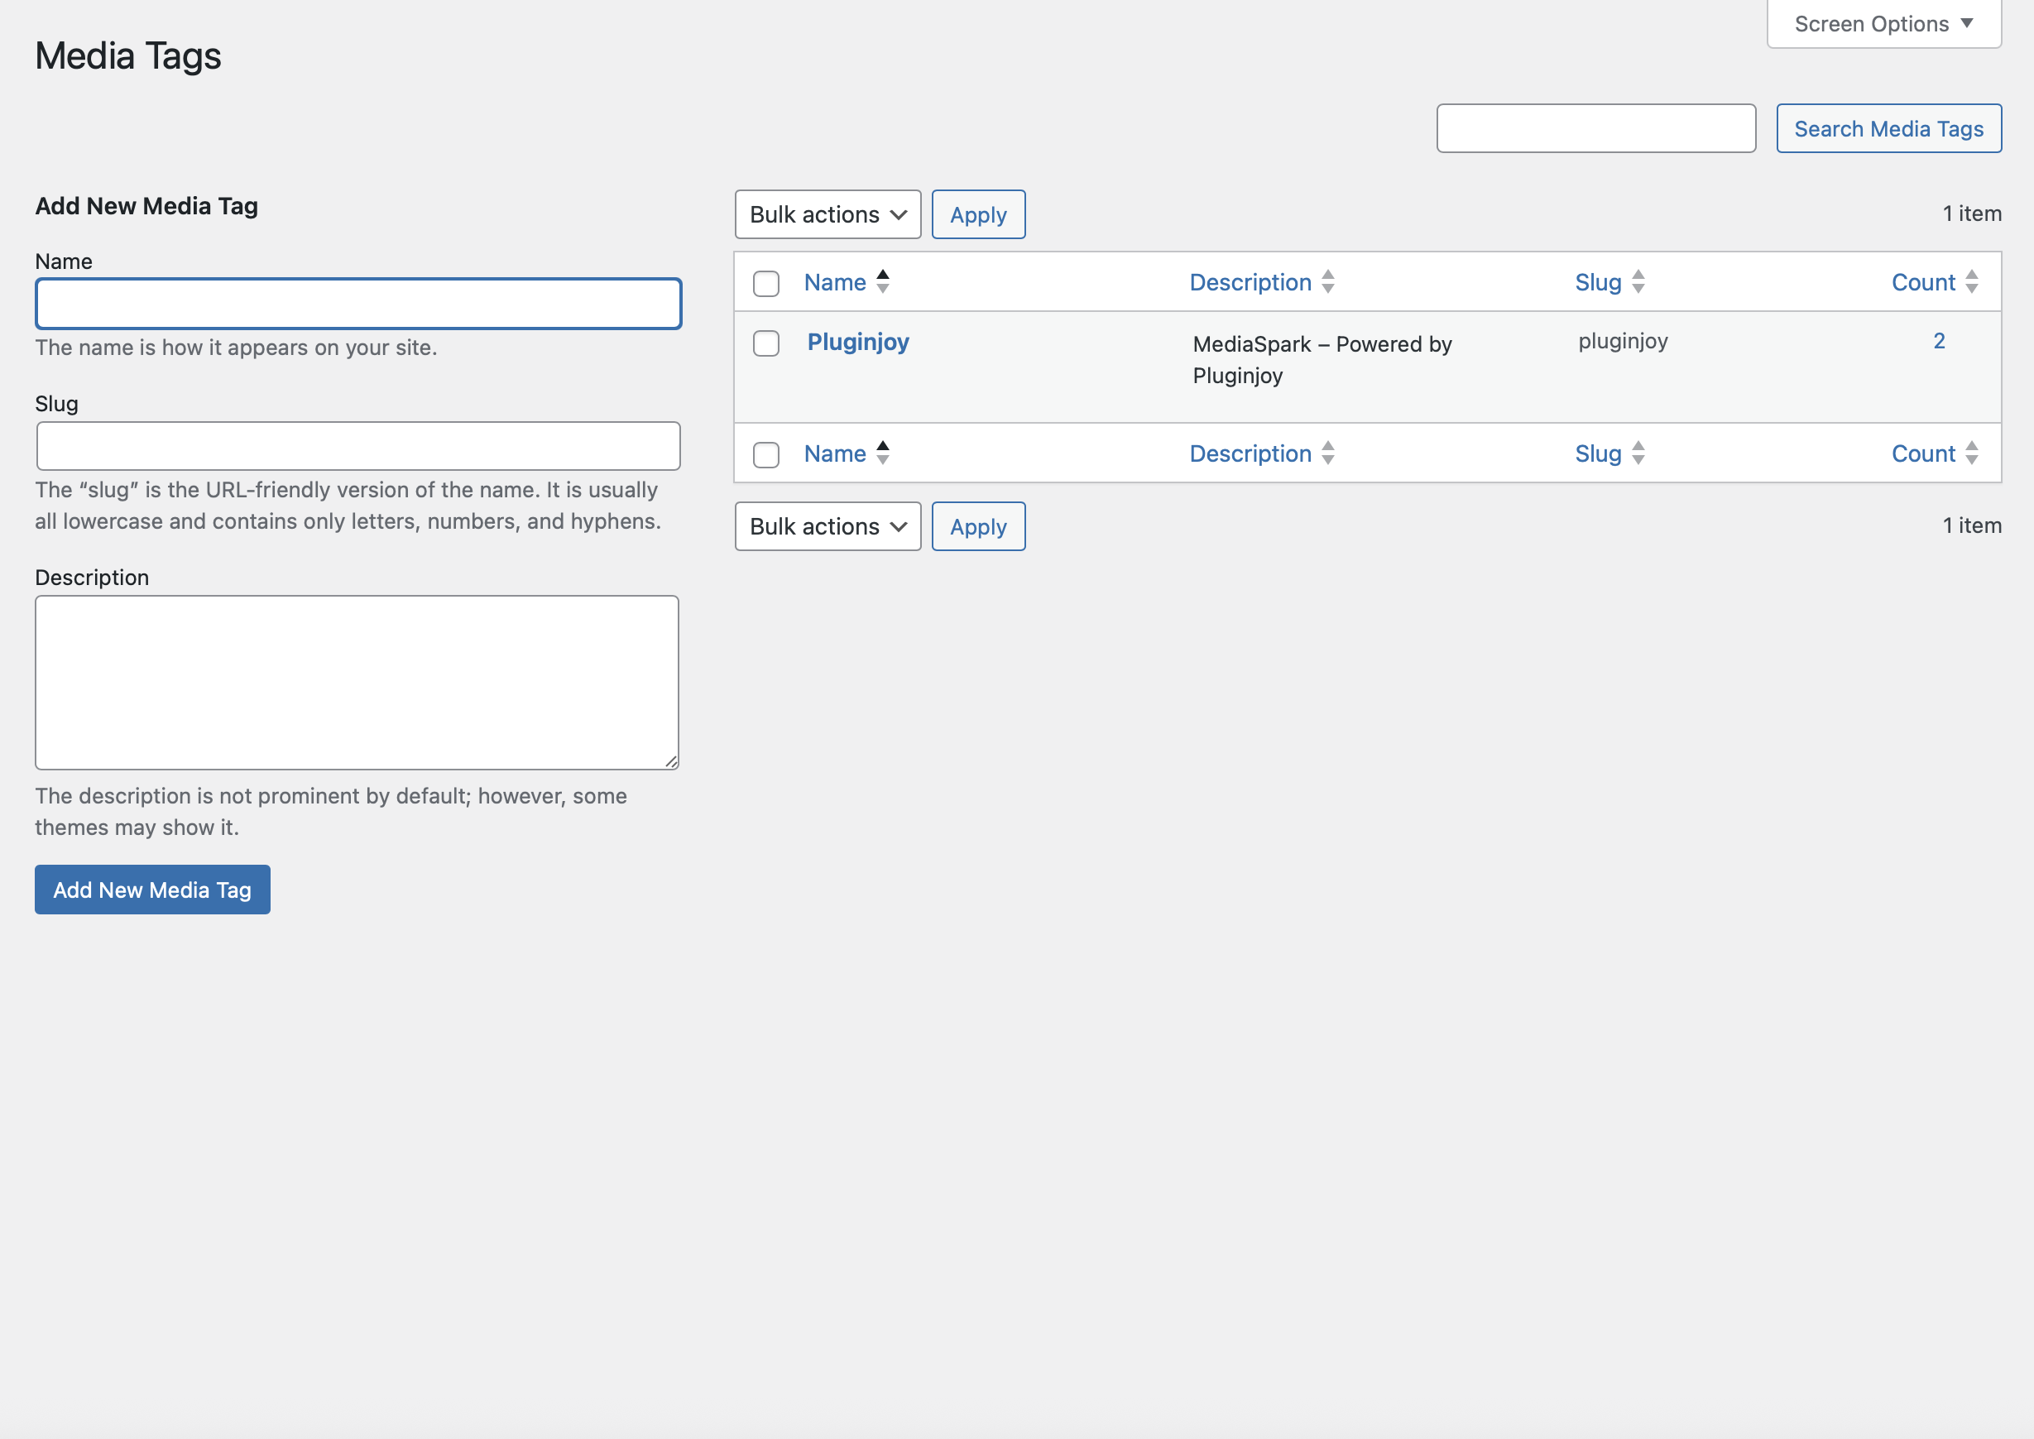
Task: Click the Count sort arrows in the footer
Action: click(1971, 453)
